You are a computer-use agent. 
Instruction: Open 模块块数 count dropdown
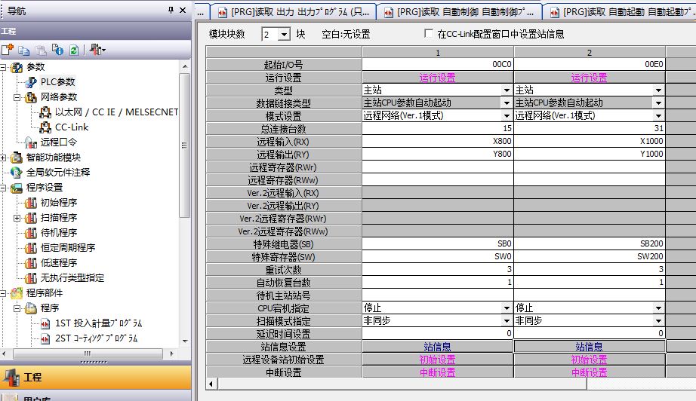click(284, 35)
